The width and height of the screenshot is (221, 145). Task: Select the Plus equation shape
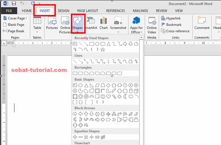(x=75, y=137)
